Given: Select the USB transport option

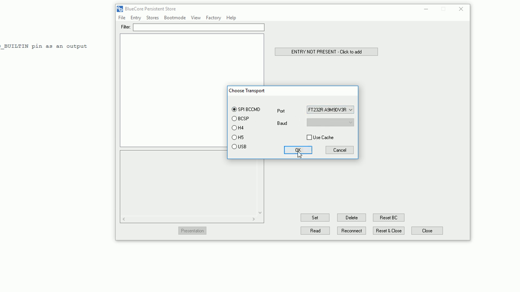Looking at the screenshot, I should pos(234,146).
